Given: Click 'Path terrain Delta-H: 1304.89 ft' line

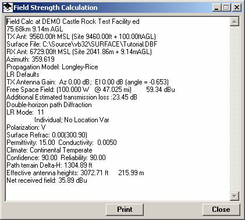Looking at the screenshot, I should coord(49,165).
